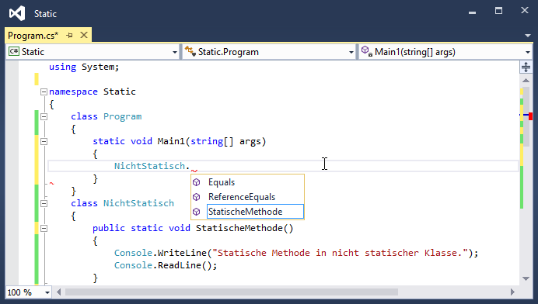Screen dimensions: 538x304
Task: Open the tab list overflow arrow
Action: pos(528,36)
